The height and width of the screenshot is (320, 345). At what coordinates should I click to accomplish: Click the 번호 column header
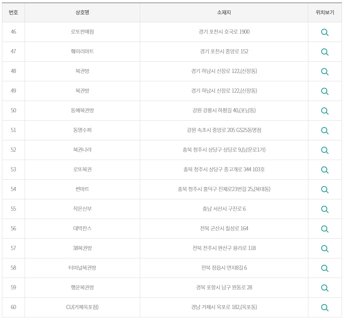[14, 12]
